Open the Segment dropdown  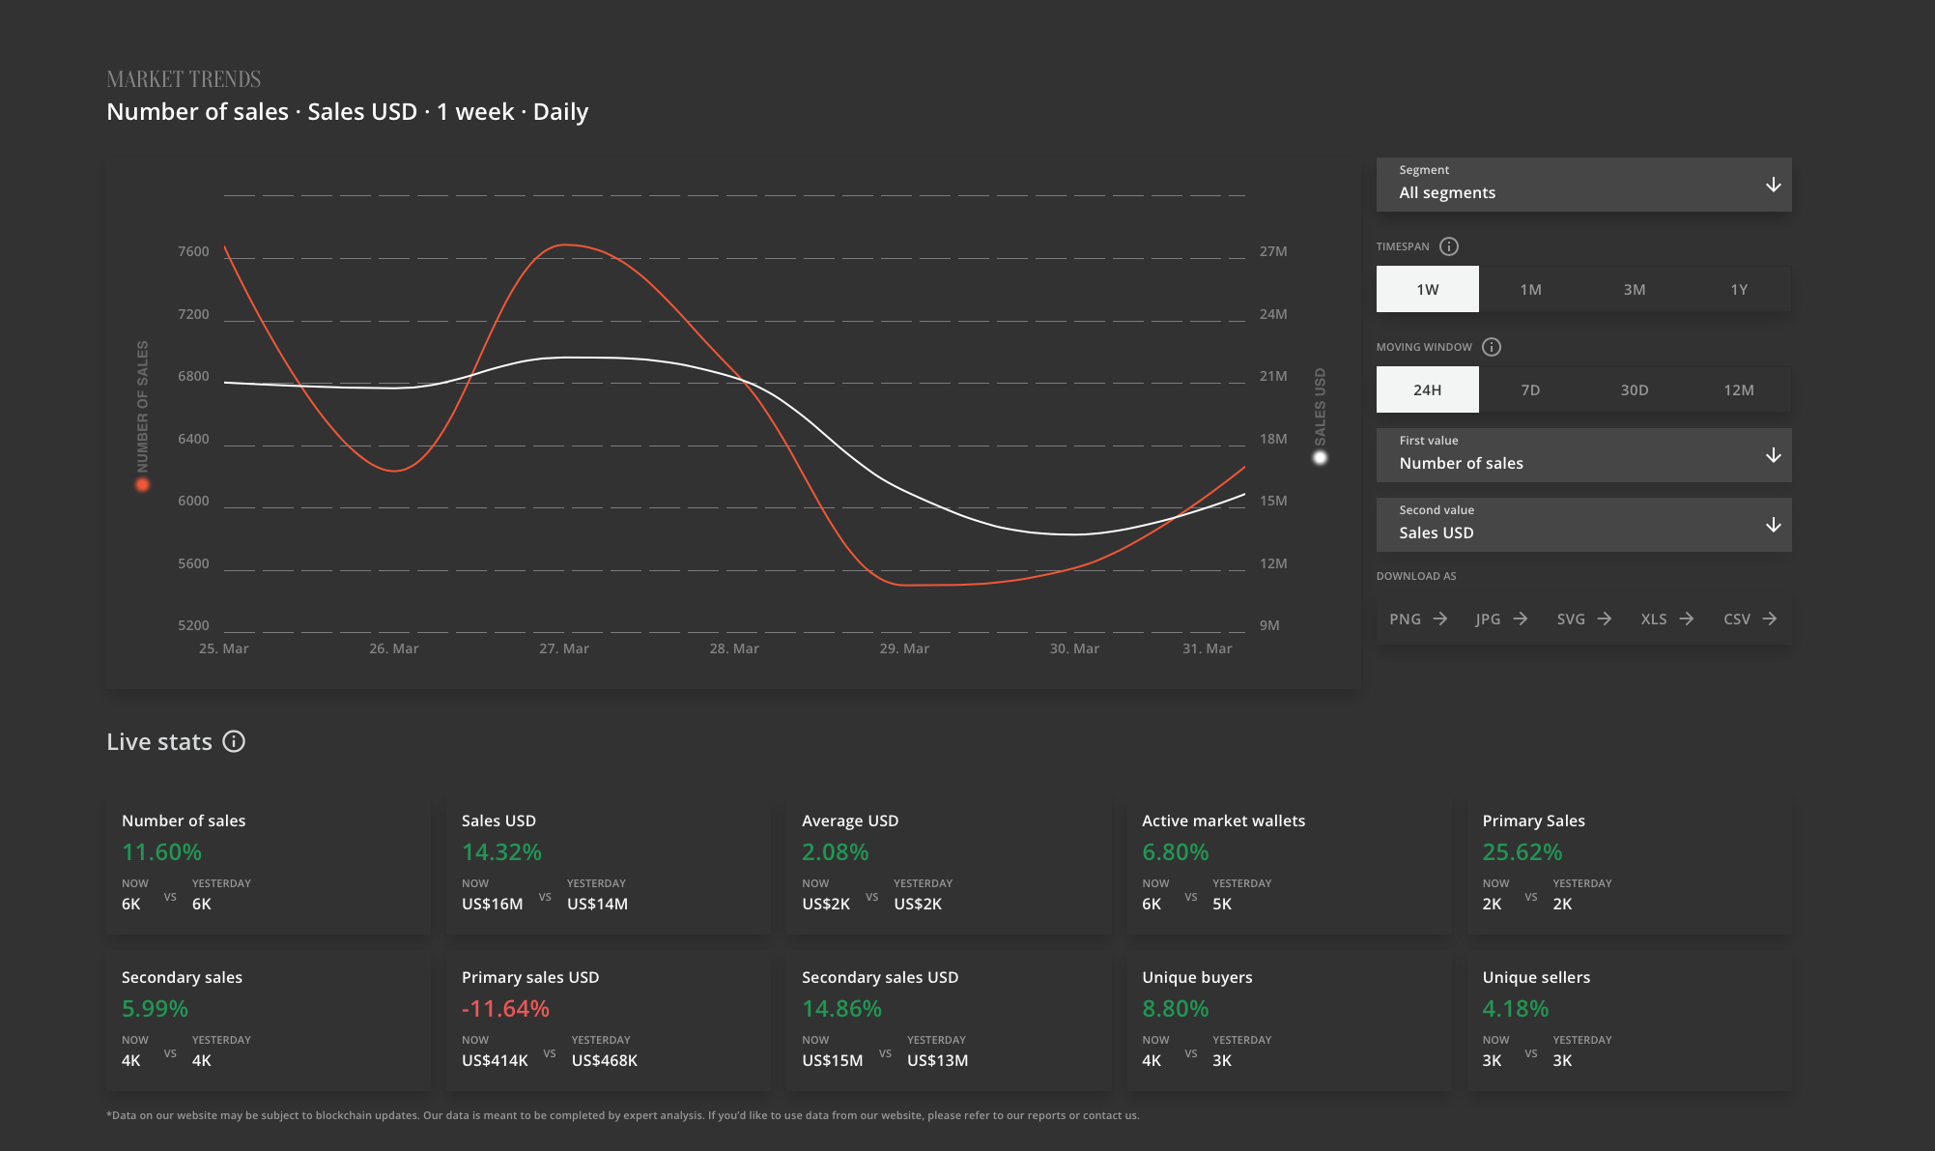coord(1583,185)
